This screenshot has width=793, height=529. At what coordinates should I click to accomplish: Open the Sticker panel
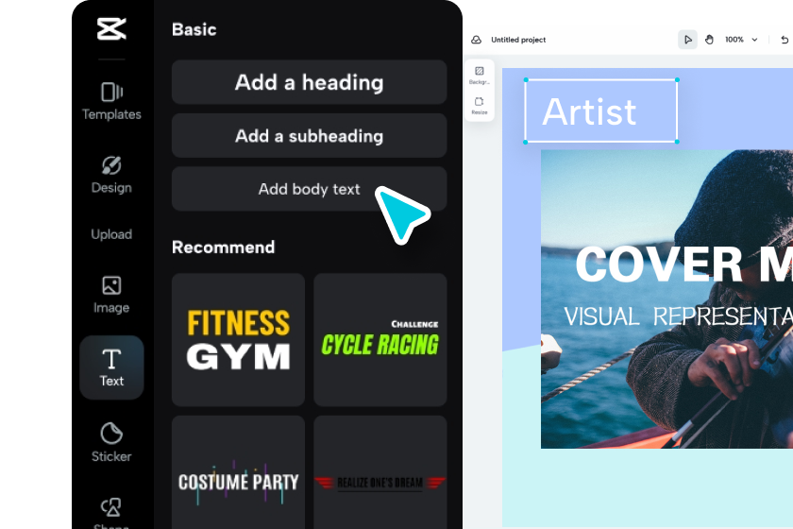pos(111,442)
